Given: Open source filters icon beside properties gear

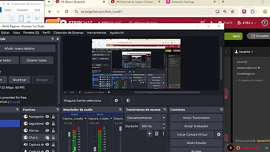Looking at the screenshot, I should tap(128, 100).
